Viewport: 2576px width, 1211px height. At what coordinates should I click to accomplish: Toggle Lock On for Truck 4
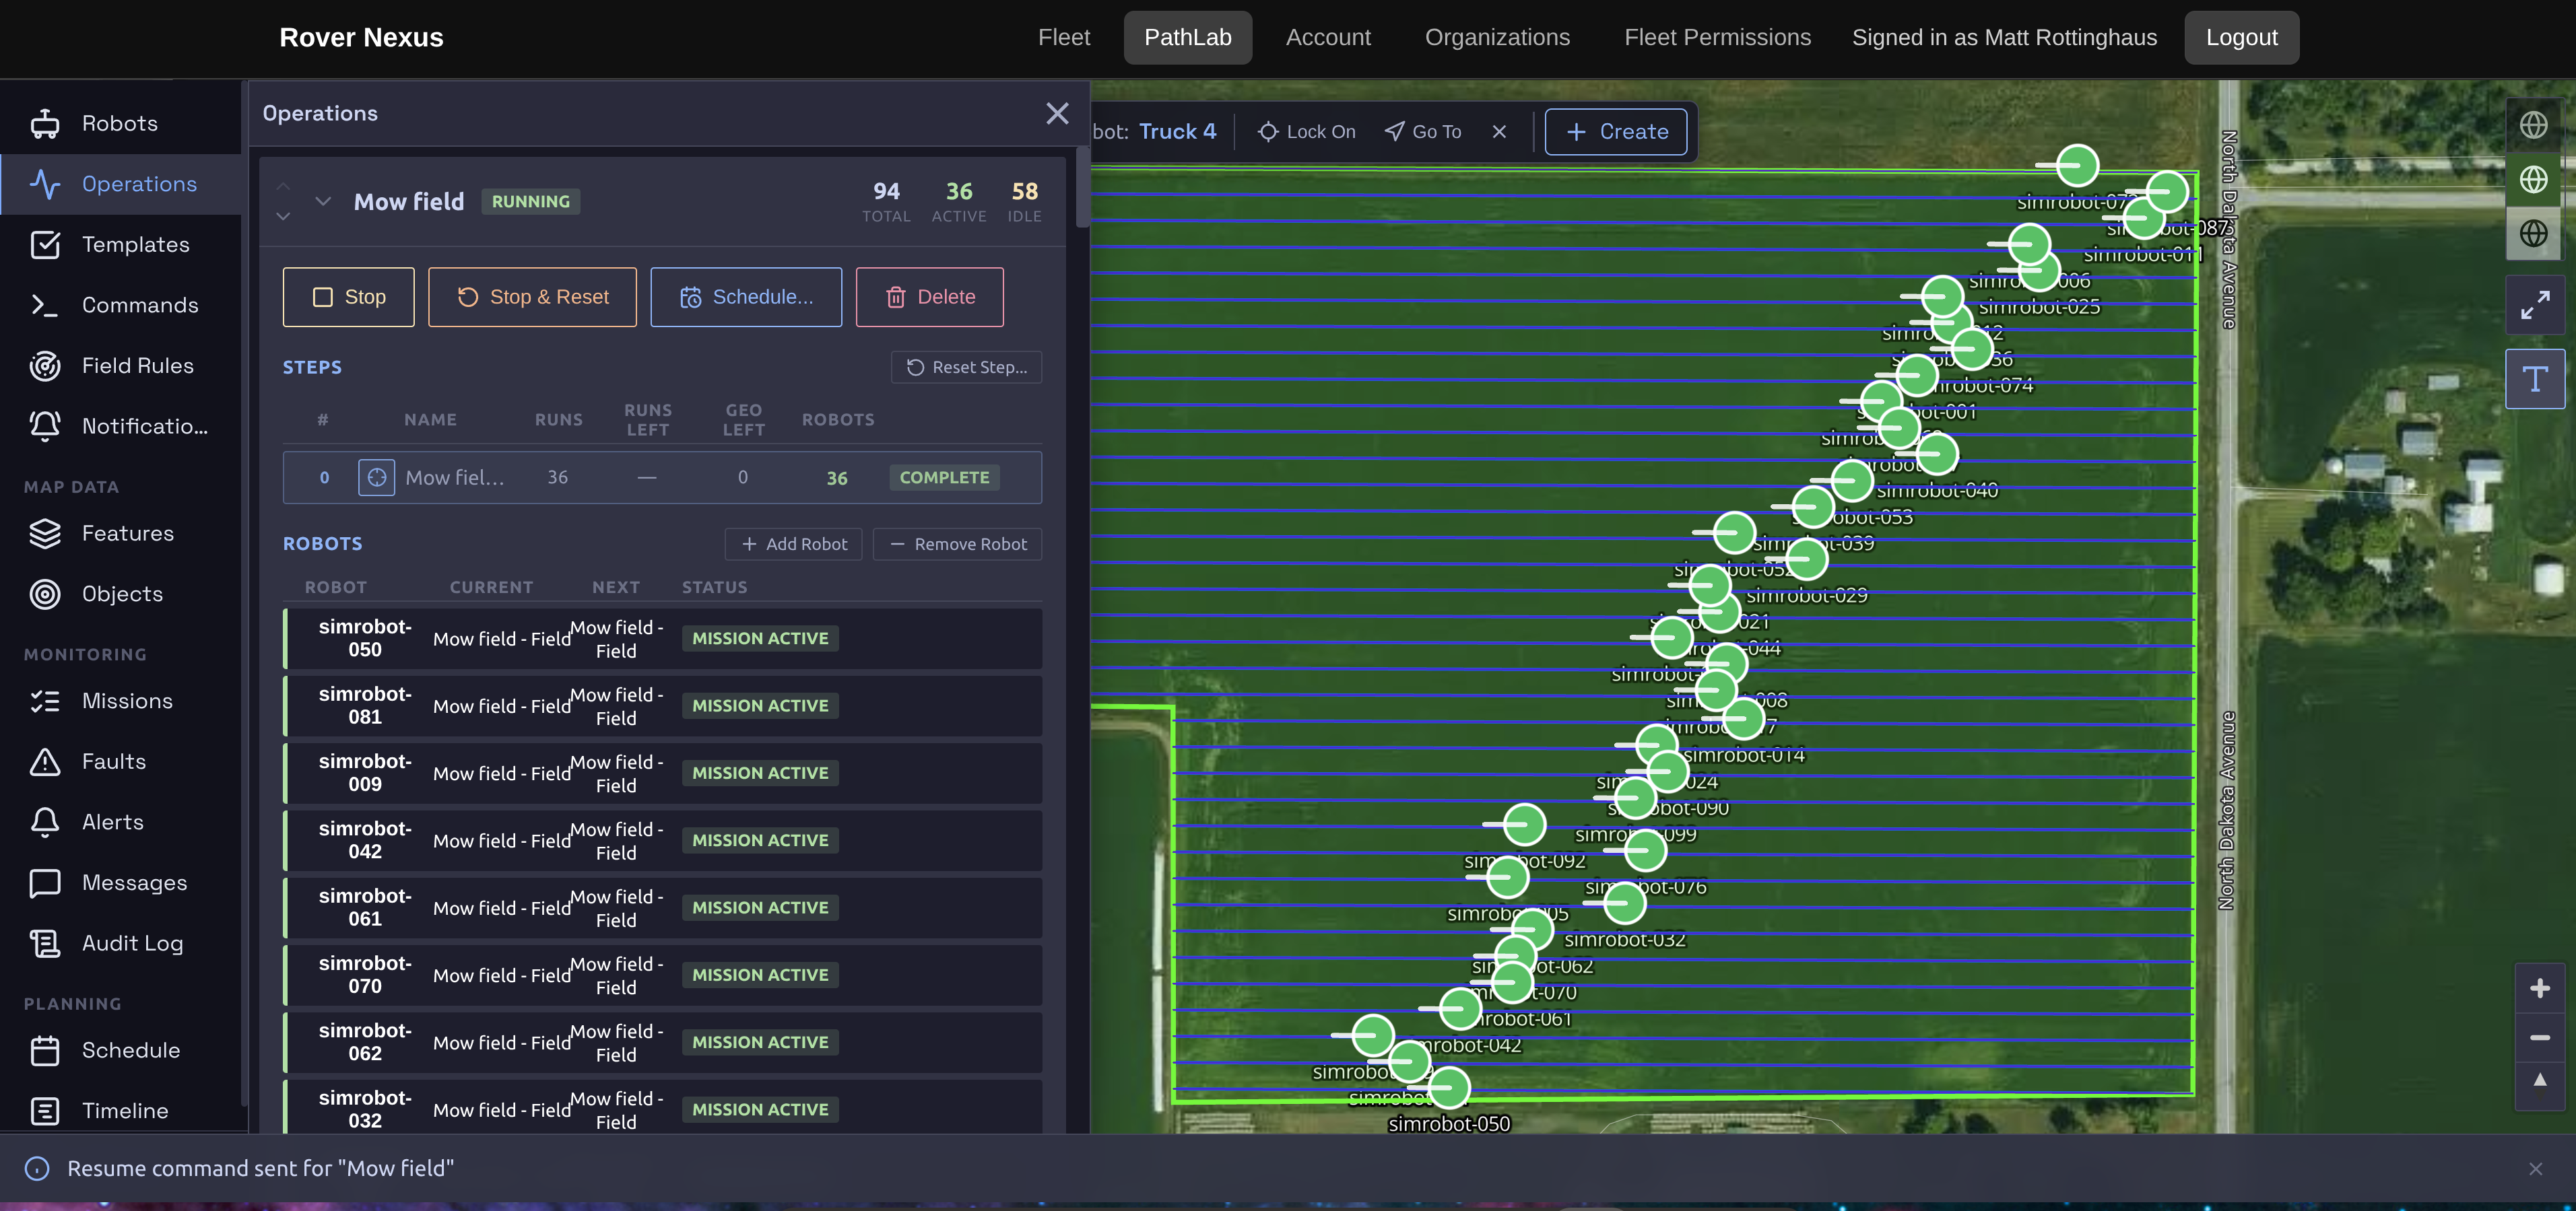tap(1306, 132)
